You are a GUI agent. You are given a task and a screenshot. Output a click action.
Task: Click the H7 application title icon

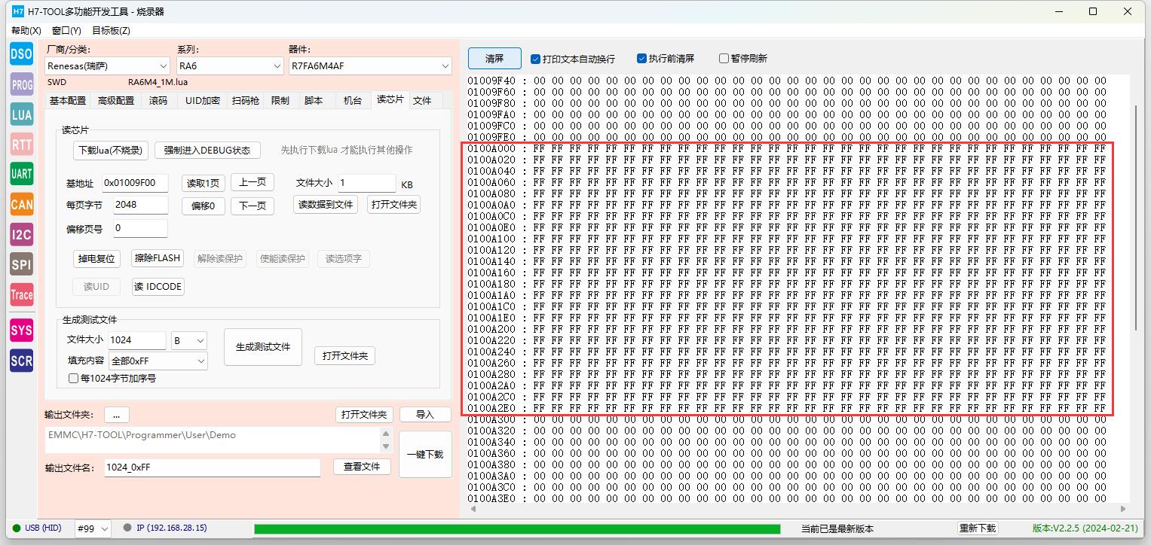pos(17,11)
